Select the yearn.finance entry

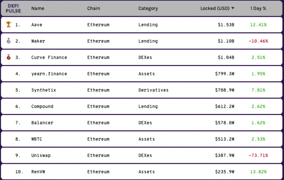[49, 74]
